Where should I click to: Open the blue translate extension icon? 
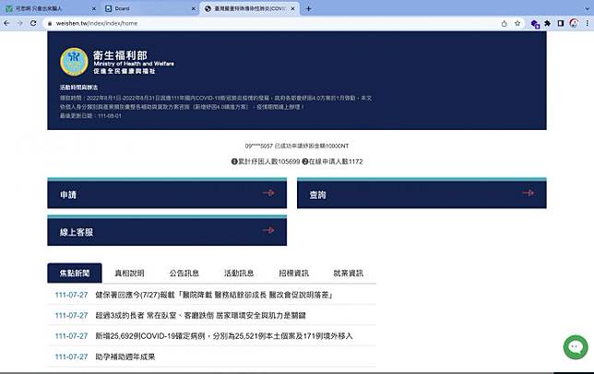point(535,24)
